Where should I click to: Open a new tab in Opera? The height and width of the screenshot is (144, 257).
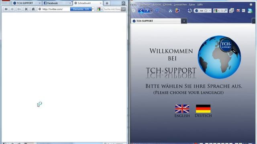click(107, 3)
